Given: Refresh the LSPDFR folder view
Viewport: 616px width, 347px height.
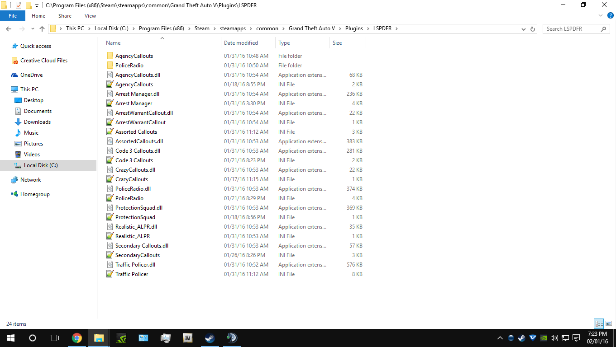Looking at the screenshot, I should coord(533,28).
